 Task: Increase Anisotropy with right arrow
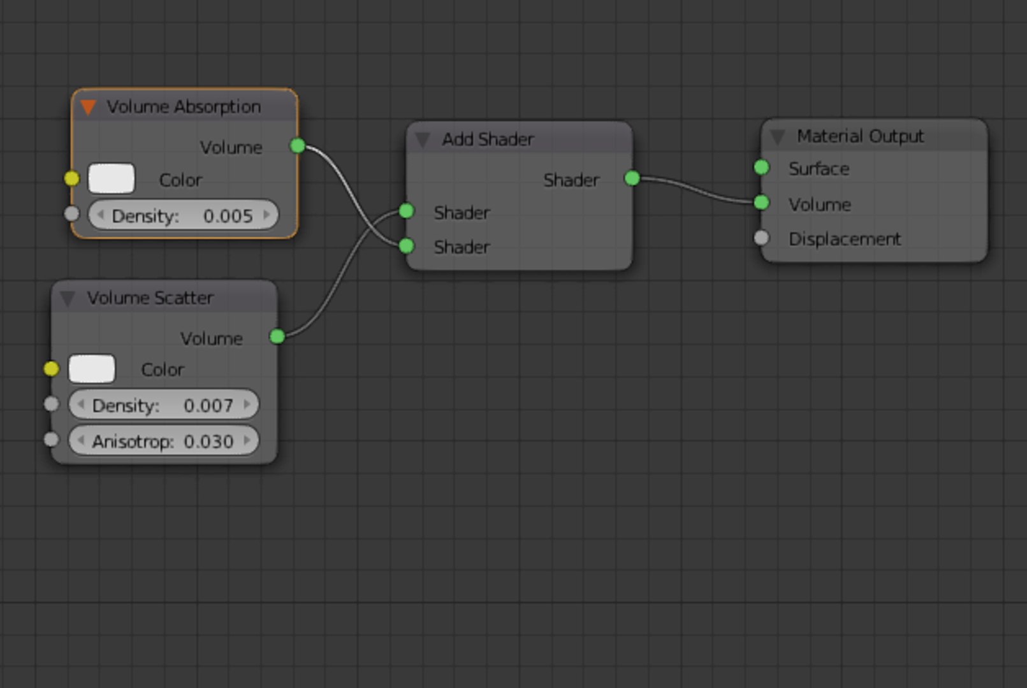click(247, 440)
